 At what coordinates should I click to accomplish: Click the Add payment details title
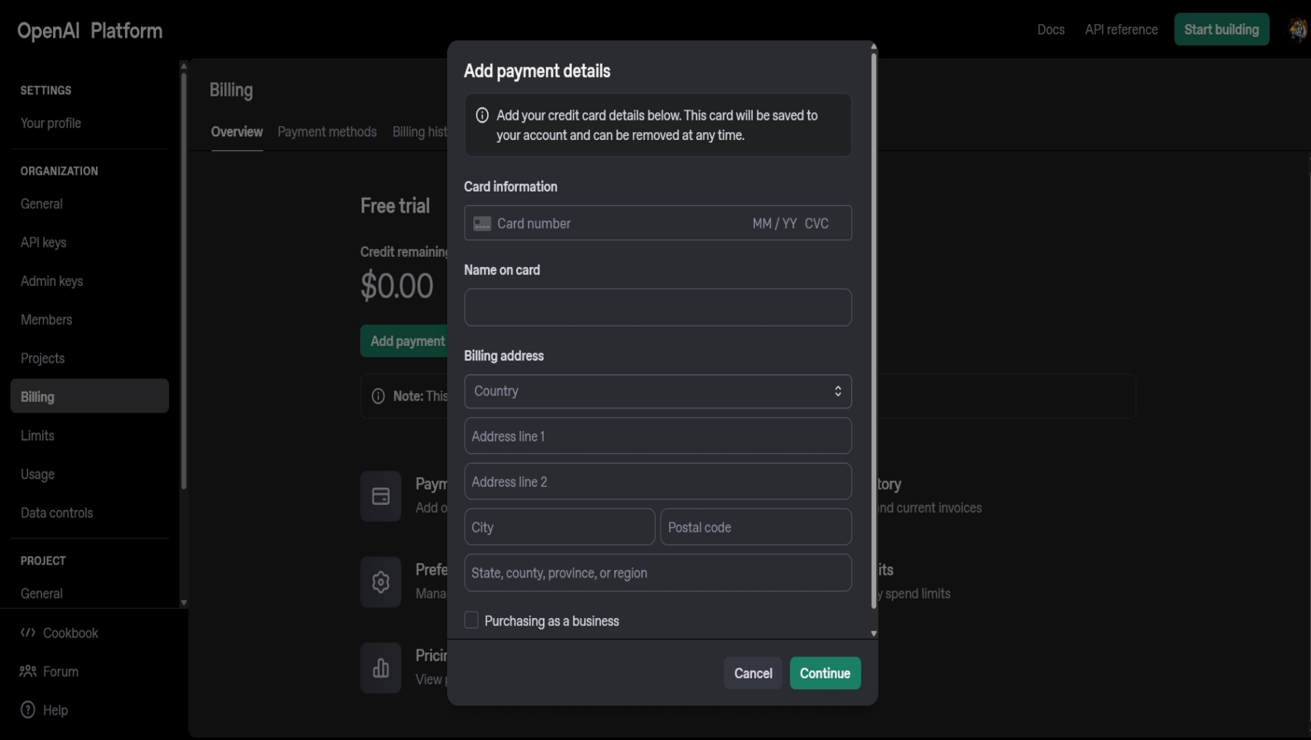[537, 71]
